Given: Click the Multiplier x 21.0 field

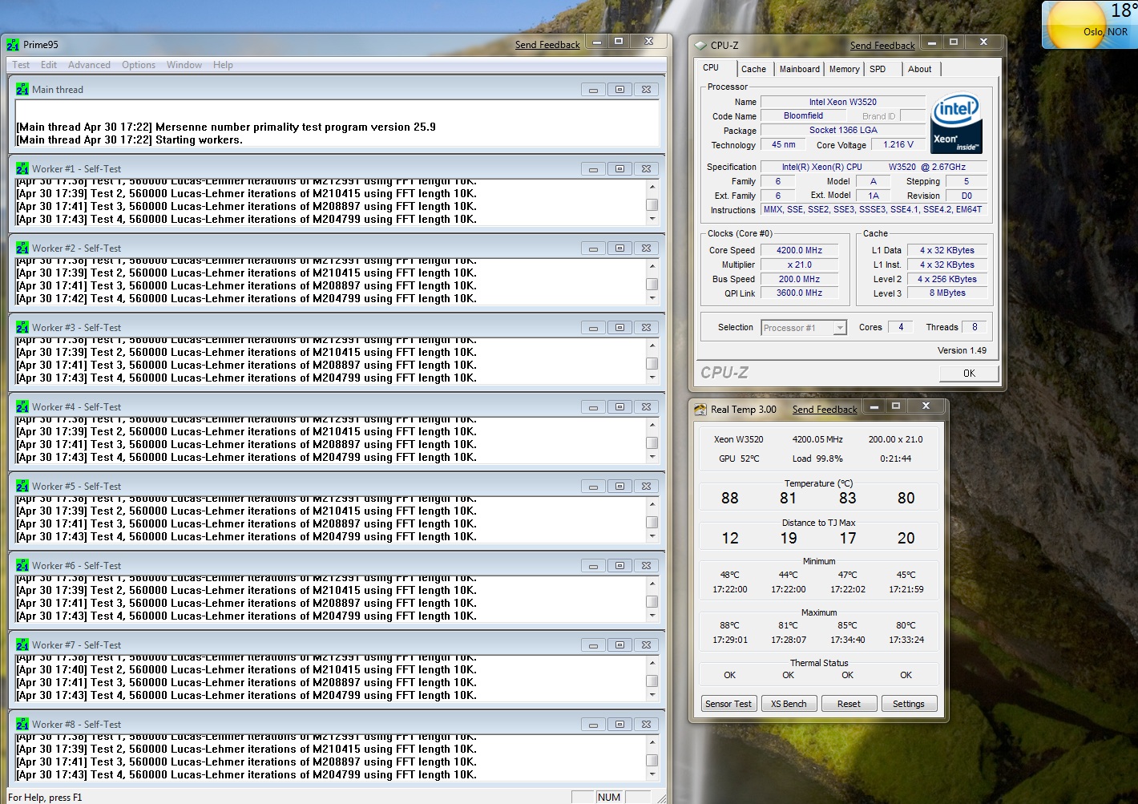Looking at the screenshot, I should (x=799, y=265).
